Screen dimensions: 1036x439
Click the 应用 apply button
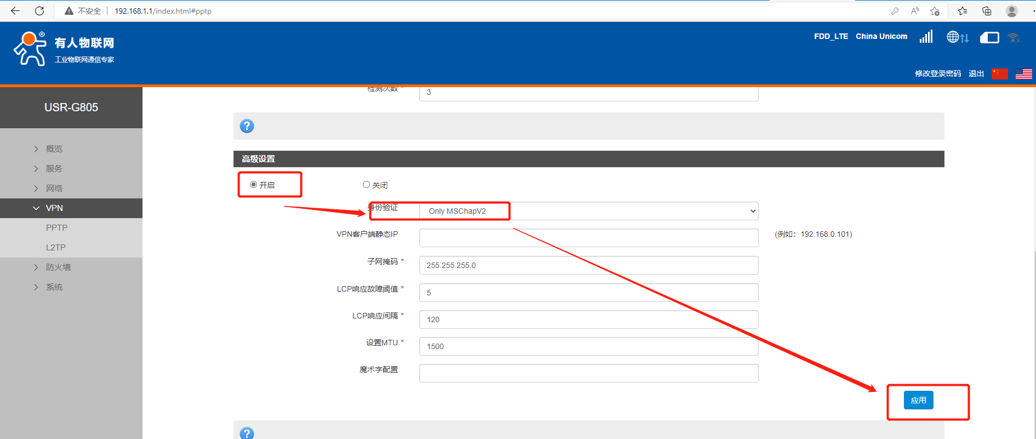pos(918,400)
